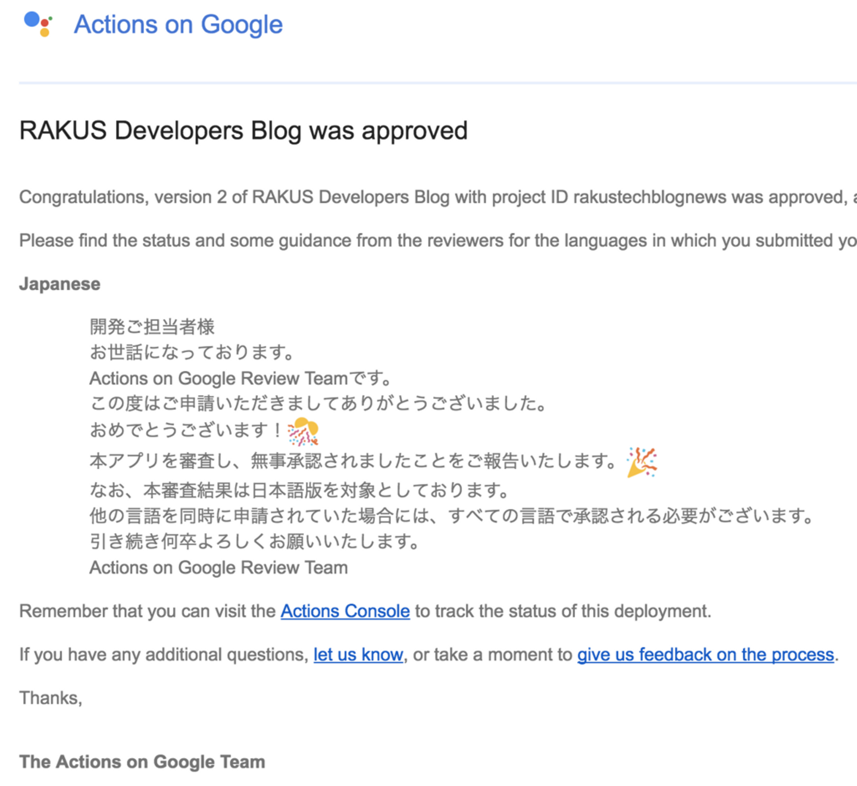This screenshot has height=786, width=857.
Task: Click the 'Actions on Google' header title
Action: [178, 24]
